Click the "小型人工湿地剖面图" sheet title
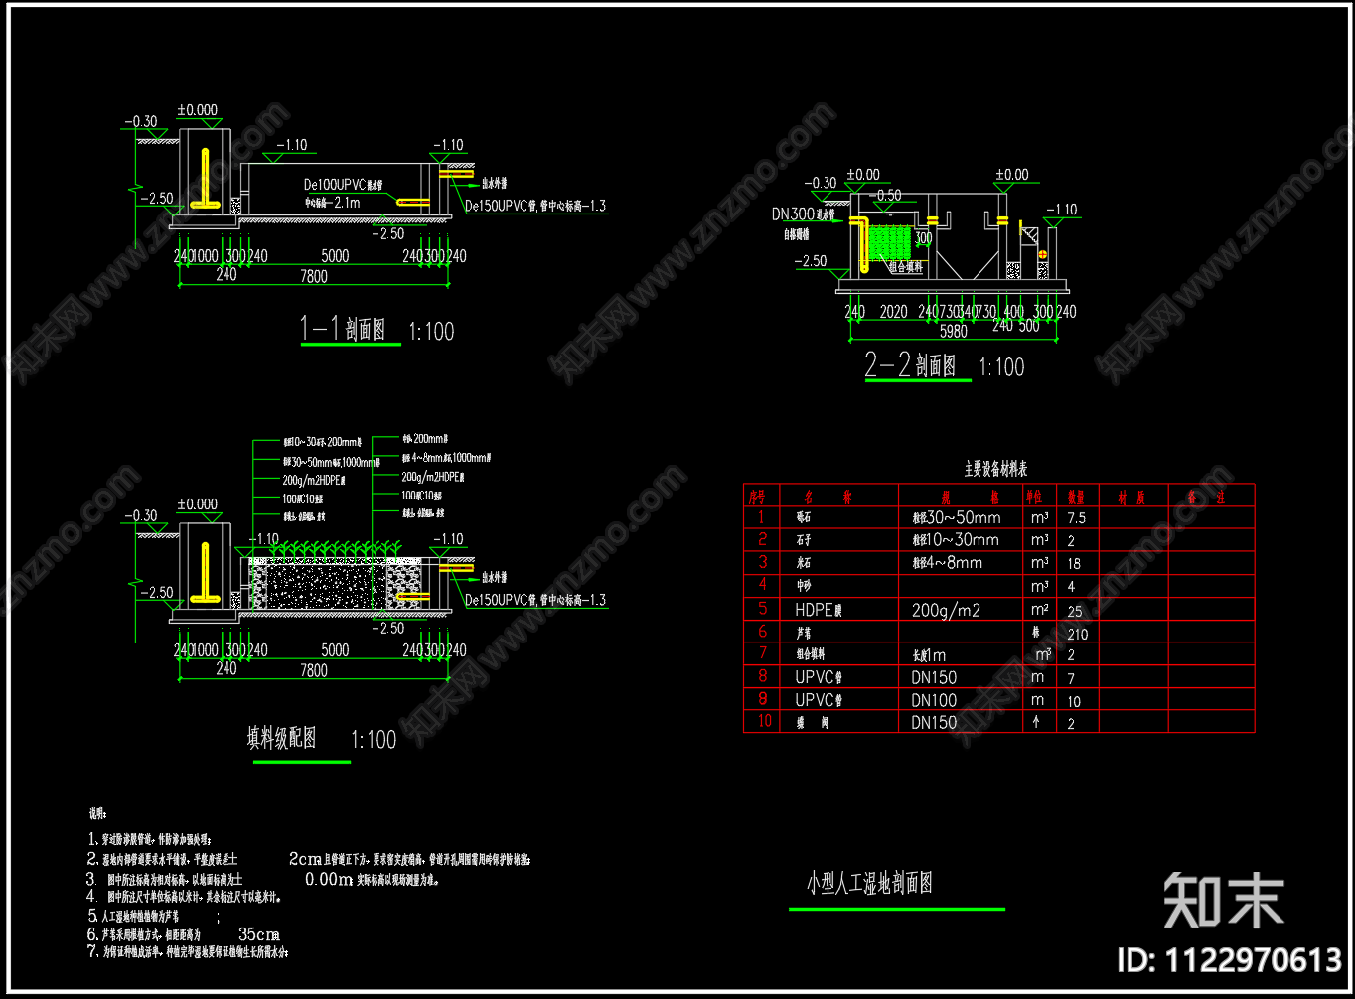 point(869,883)
